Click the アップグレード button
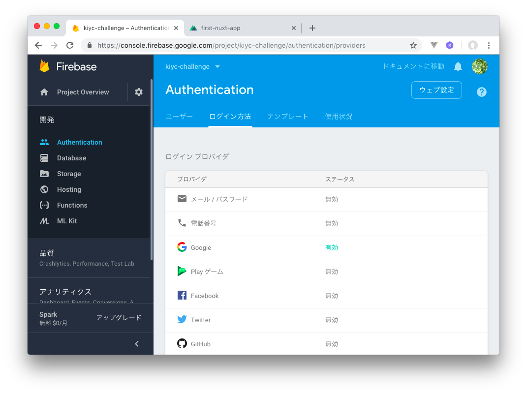The width and height of the screenshot is (527, 394). coord(119,318)
